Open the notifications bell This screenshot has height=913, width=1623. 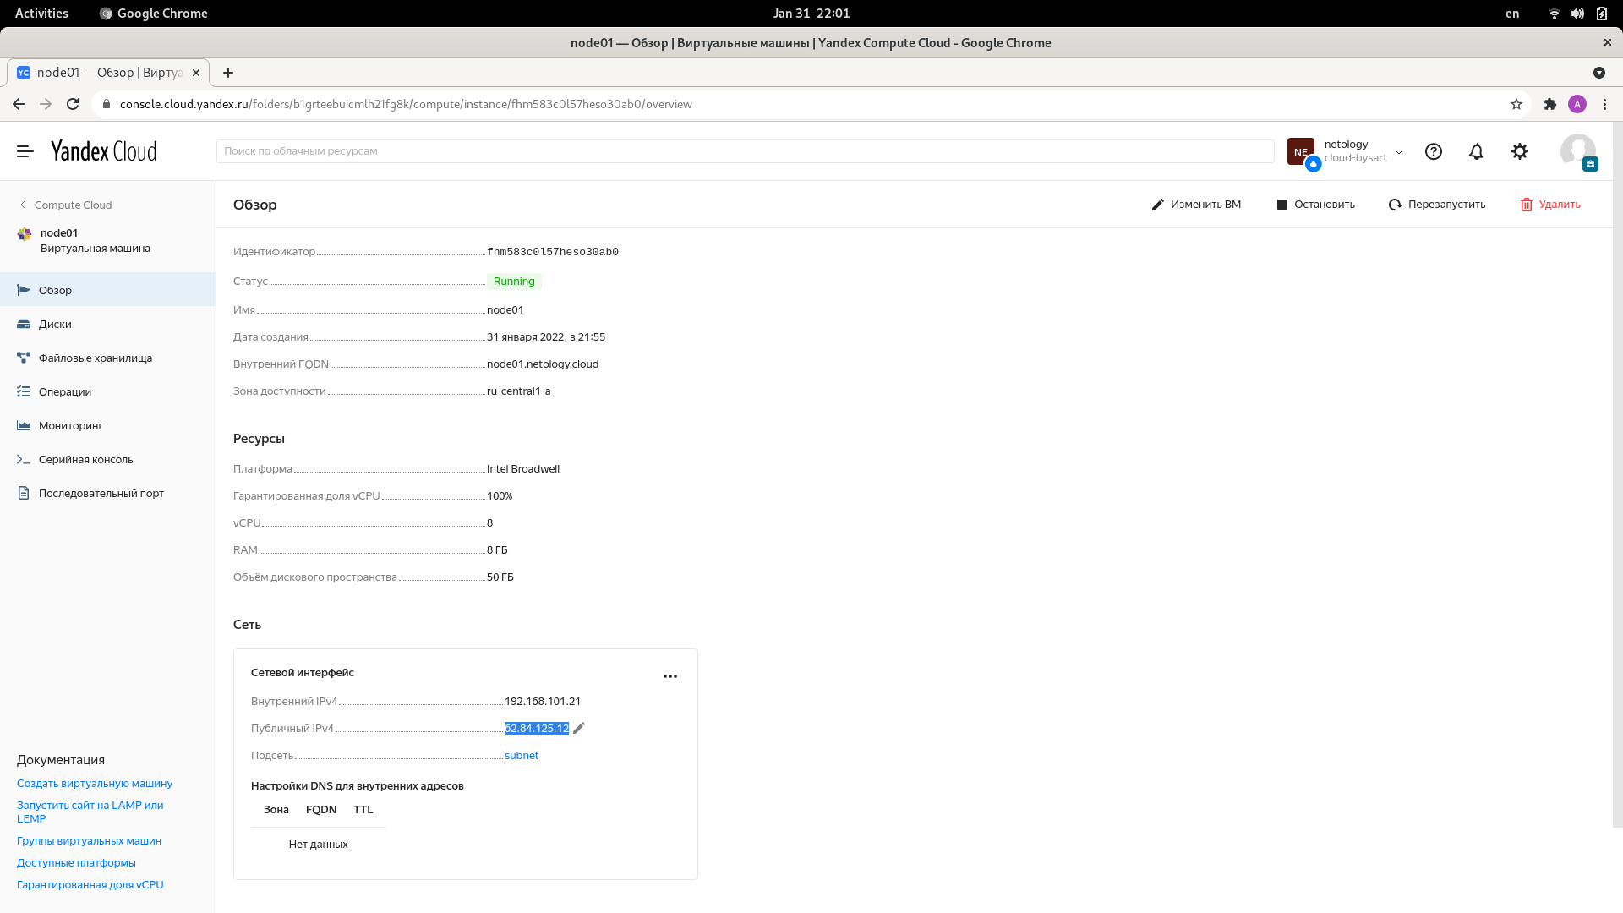(x=1476, y=151)
